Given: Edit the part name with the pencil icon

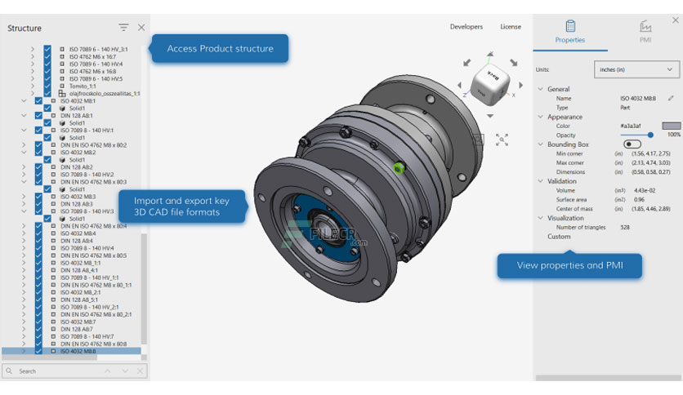Looking at the screenshot, I should pyautogui.click(x=671, y=98).
